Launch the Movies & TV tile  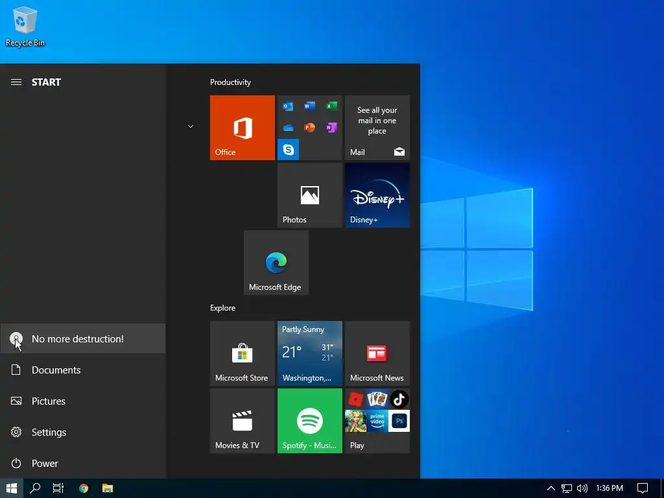[x=243, y=421]
